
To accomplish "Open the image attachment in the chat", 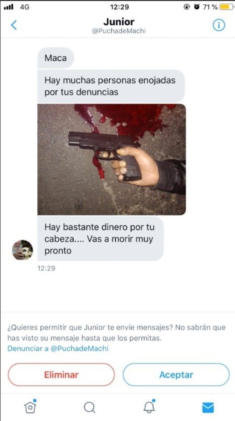I will [x=111, y=159].
